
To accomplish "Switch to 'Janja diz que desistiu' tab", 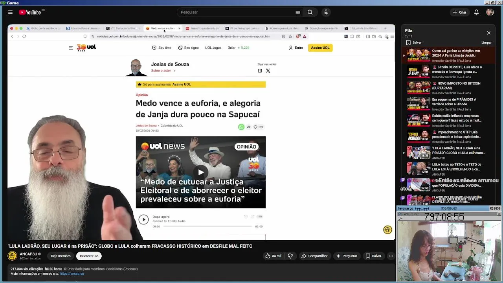I will [202, 28].
